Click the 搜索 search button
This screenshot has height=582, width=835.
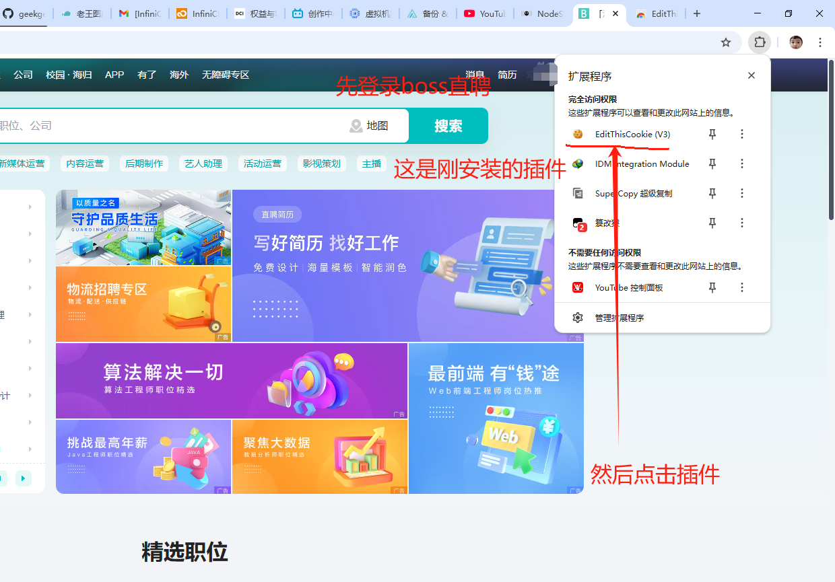[448, 126]
